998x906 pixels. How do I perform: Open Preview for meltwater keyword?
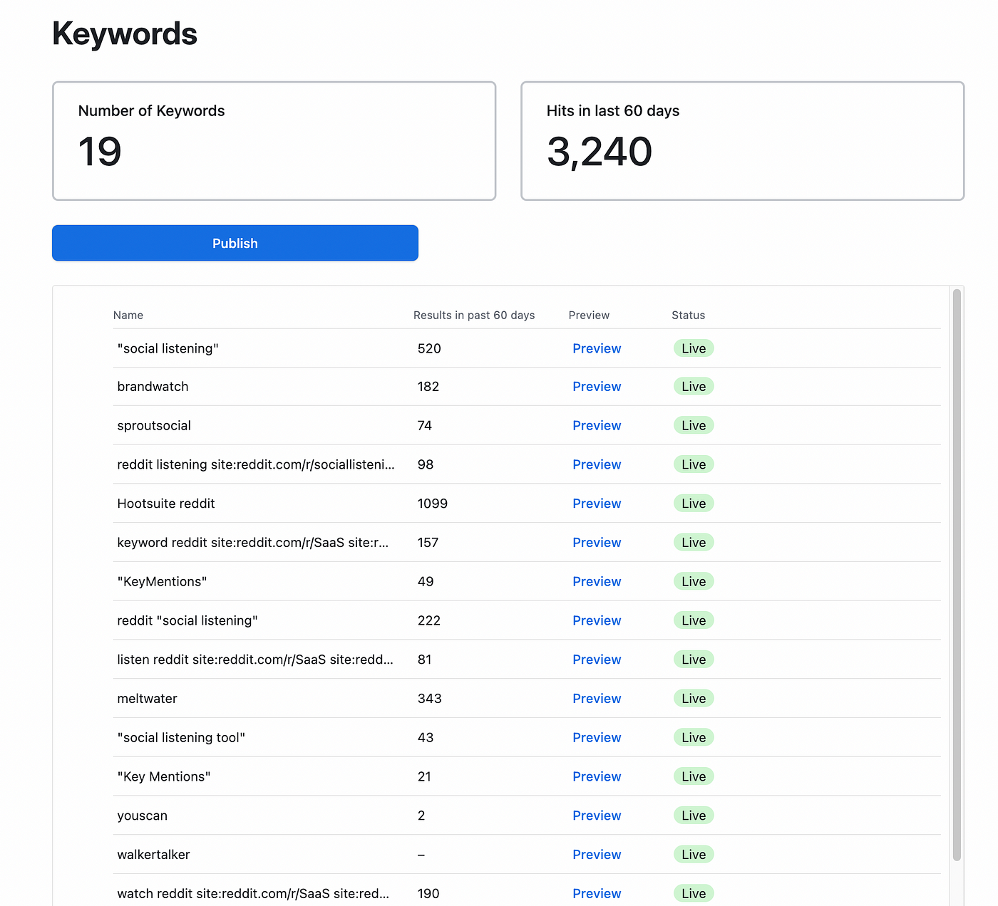597,699
